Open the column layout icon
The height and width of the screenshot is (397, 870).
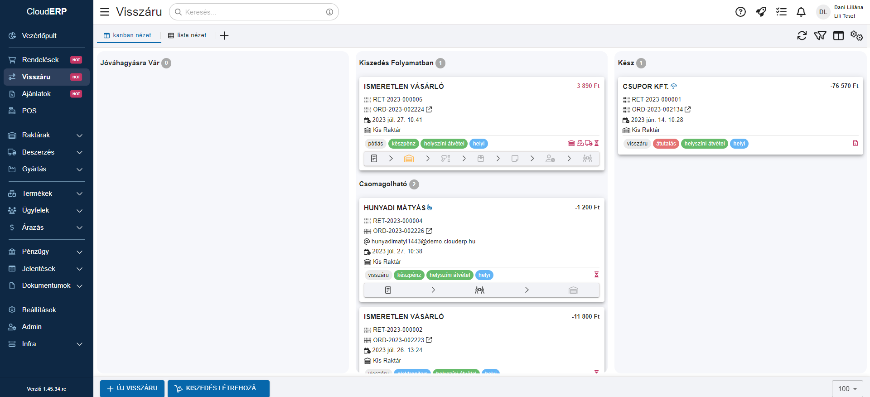coord(838,35)
